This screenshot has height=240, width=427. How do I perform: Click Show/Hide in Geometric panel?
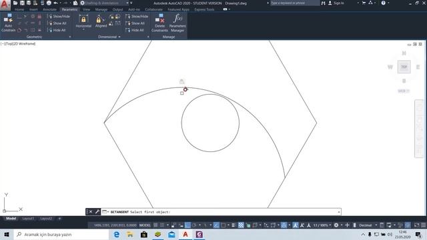point(59,16)
